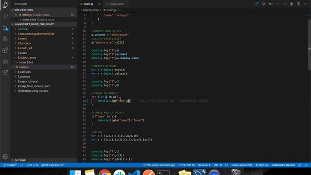Screen dimensions: 311x175
Task: Close main.js in Open Editors list
Action: (16, 15)
